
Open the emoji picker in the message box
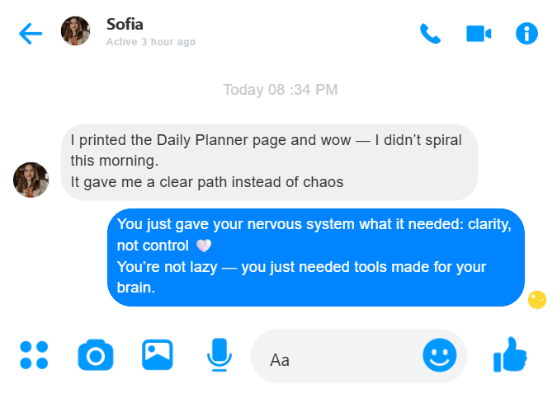coord(440,355)
